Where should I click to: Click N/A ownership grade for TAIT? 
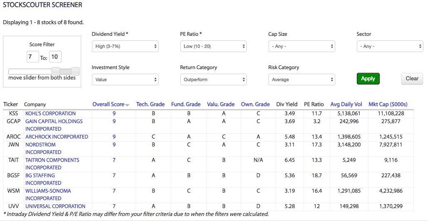[x=258, y=160]
